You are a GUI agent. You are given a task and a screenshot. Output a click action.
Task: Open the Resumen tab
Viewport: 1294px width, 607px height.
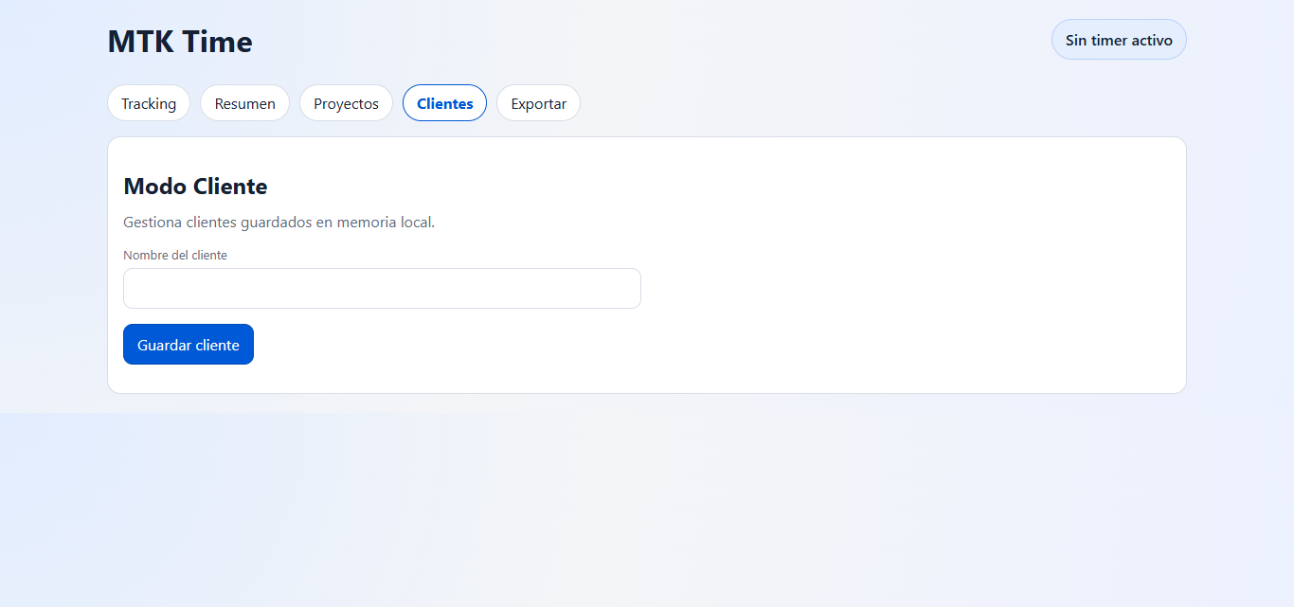click(244, 103)
